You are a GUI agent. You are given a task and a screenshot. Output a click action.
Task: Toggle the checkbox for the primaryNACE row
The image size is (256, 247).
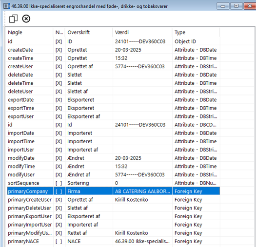tap(59, 241)
